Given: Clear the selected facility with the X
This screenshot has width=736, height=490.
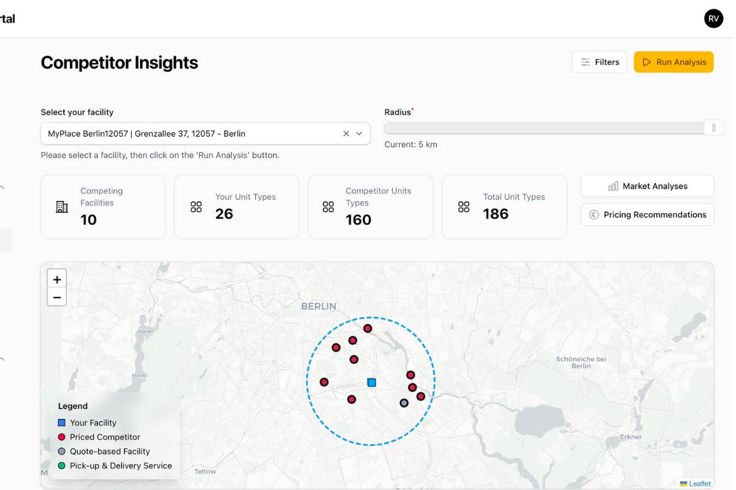Looking at the screenshot, I should (345, 133).
